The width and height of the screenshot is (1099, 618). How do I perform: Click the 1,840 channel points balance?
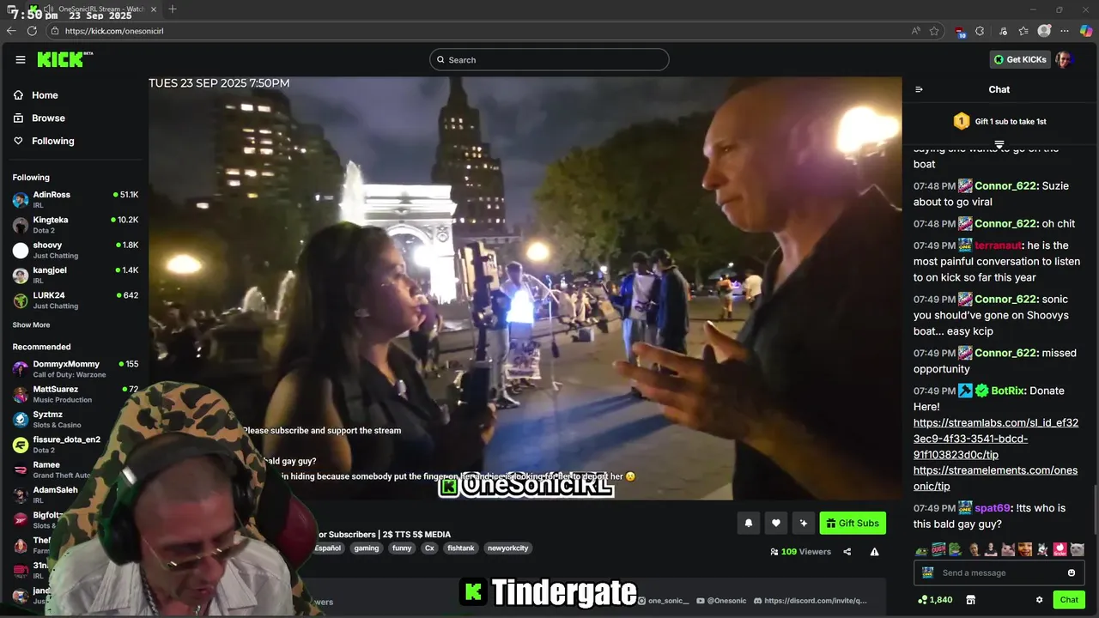935,600
